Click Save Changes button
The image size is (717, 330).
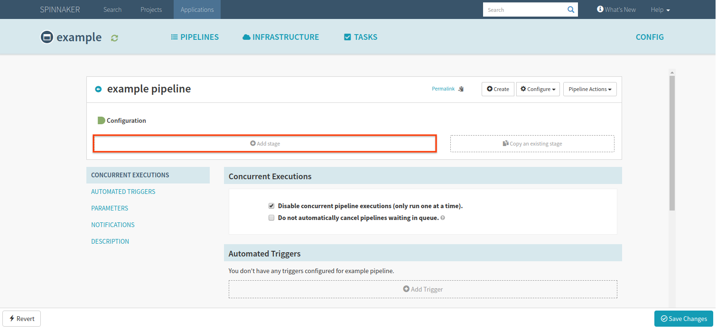click(x=684, y=319)
